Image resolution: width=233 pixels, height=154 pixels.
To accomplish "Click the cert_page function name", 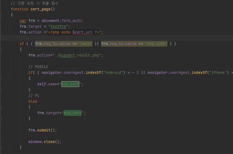I will [41, 9].
